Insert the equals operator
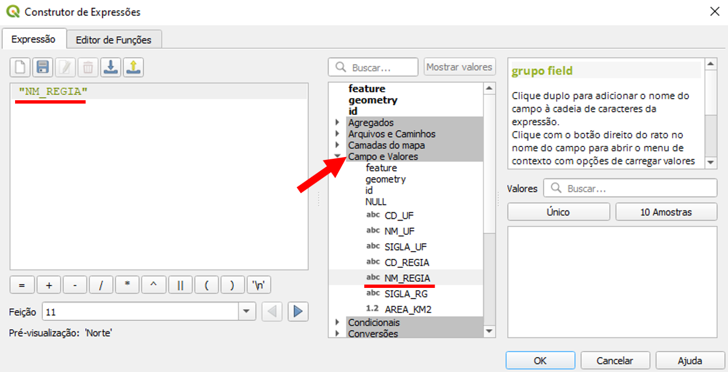 tap(22, 285)
